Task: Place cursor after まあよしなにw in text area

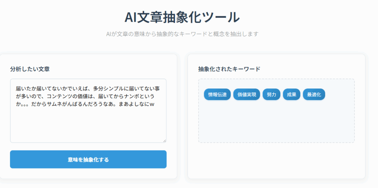Action: [x=155, y=104]
